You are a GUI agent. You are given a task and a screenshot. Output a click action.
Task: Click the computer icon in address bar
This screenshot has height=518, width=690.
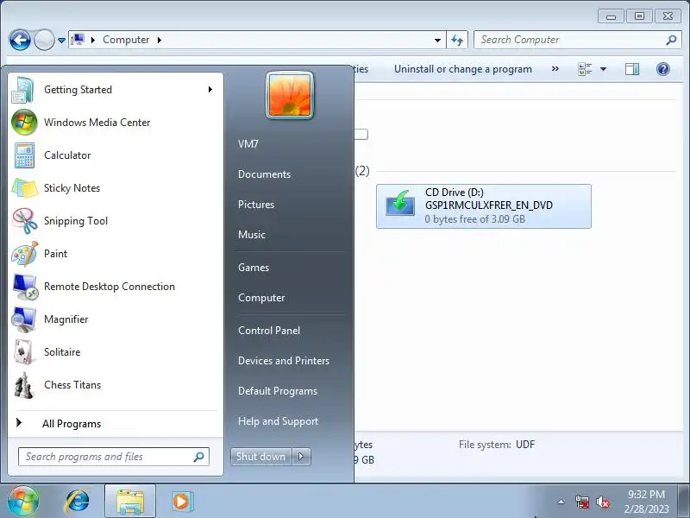pos(78,40)
